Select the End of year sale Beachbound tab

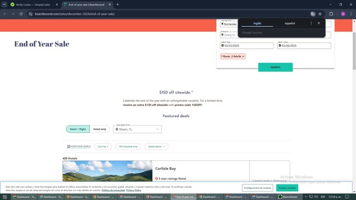click(x=86, y=4)
